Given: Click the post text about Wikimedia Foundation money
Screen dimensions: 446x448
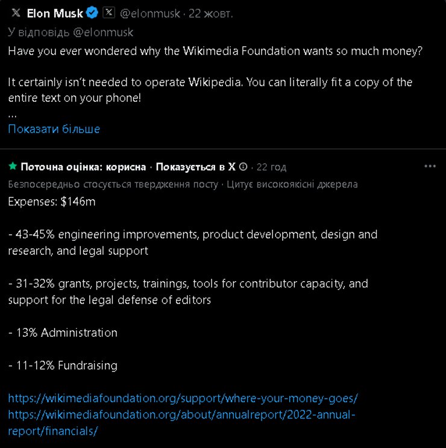Looking at the screenshot, I should pyautogui.click(x=215, y=51).
